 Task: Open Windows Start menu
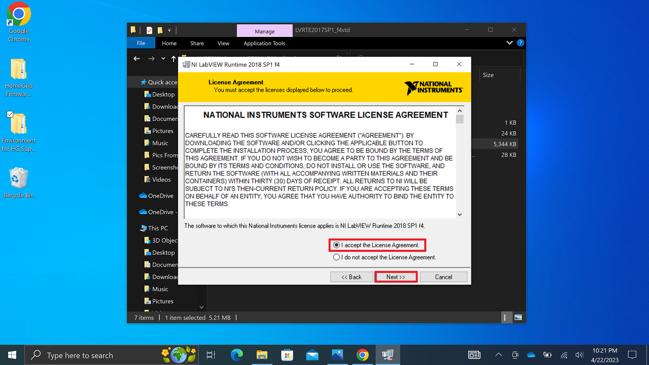[12, 355]
